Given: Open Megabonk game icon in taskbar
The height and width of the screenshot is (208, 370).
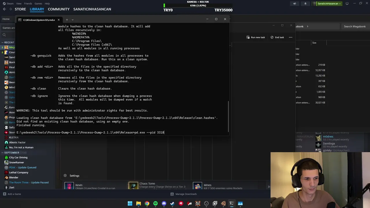Looking at the screenshot, I should [x=198, y=203].
